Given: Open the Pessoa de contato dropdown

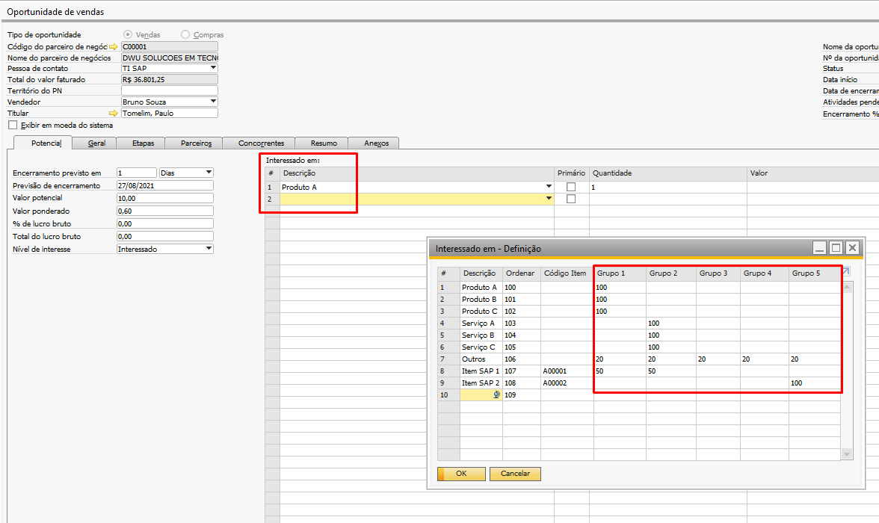Looking at the screenshot, I should point(213,68).
